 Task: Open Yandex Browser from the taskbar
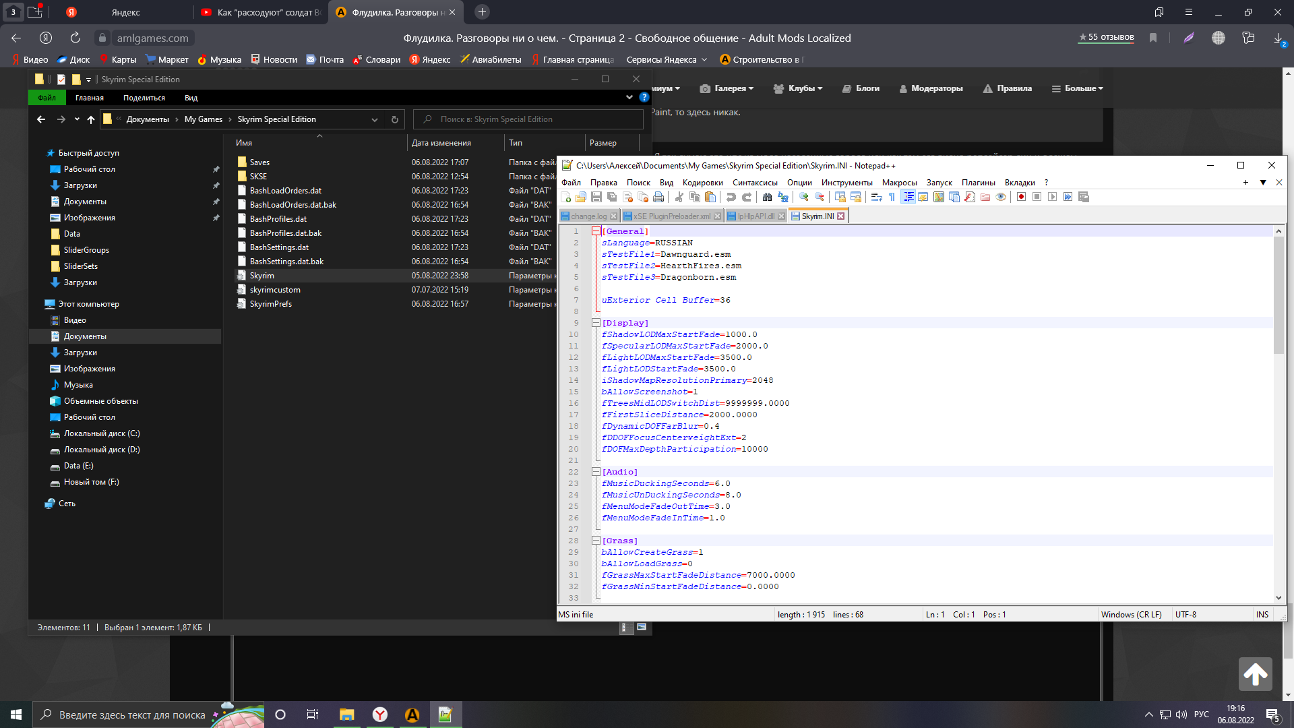click(x=380, y=715)
